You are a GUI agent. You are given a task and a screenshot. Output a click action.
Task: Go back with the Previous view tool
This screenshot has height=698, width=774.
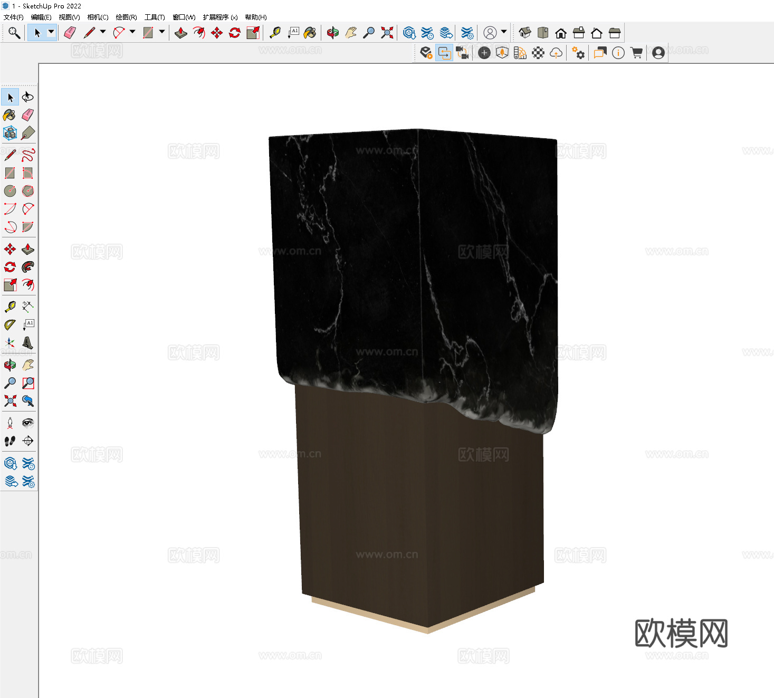28,401
